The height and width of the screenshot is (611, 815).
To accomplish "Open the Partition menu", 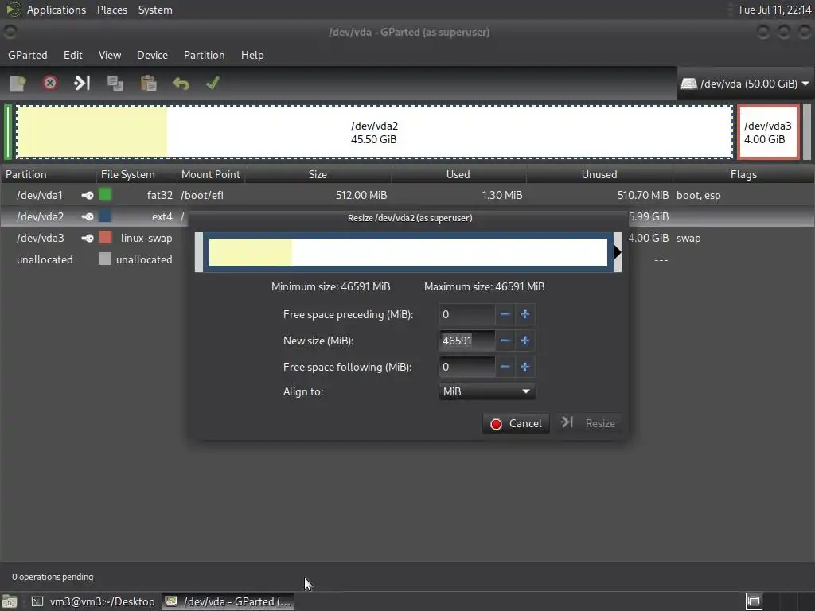I will pyautogui.click(x=205, y=55).
